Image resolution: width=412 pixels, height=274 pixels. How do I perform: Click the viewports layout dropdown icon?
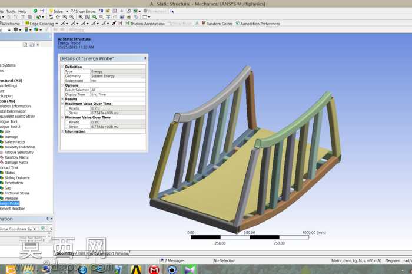[146, 17]
